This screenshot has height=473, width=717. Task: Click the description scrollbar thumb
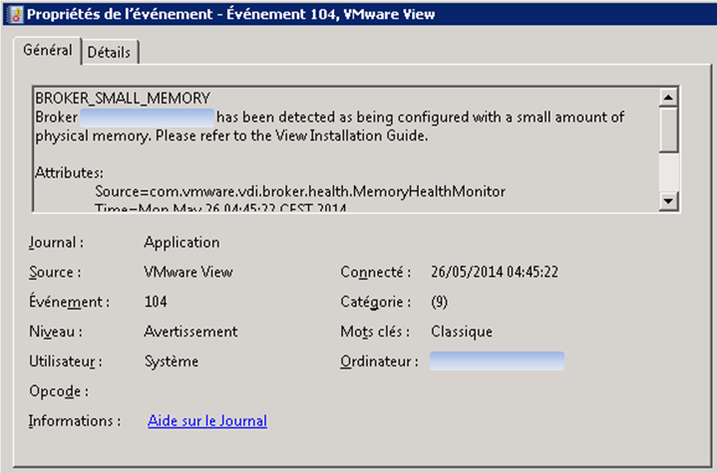[668, 129]
